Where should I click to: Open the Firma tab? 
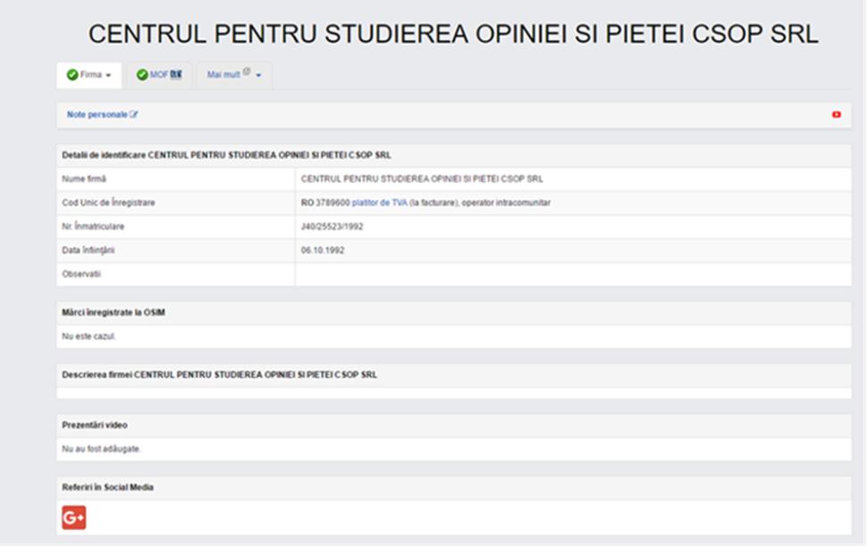91,75
